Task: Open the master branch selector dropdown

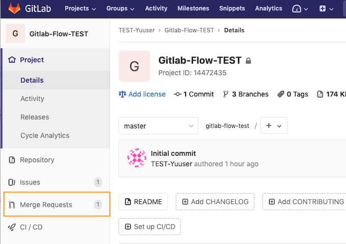Action: [158, 126]
